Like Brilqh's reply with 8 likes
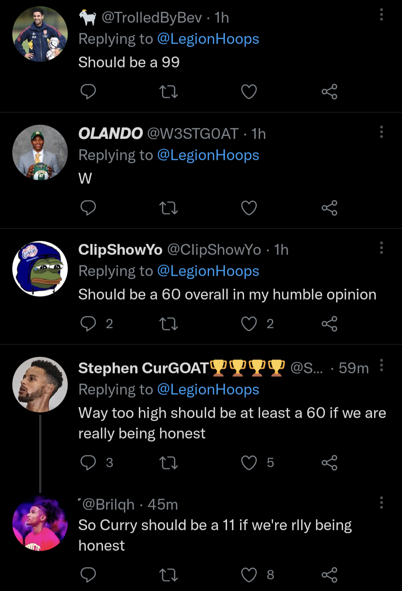 (x=249, y=575)
